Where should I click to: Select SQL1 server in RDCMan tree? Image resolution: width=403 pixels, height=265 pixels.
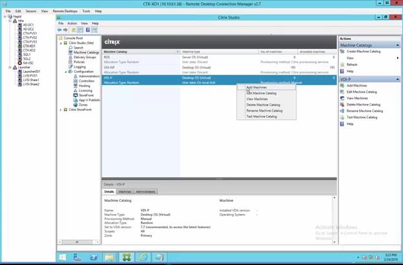(24, 54)
